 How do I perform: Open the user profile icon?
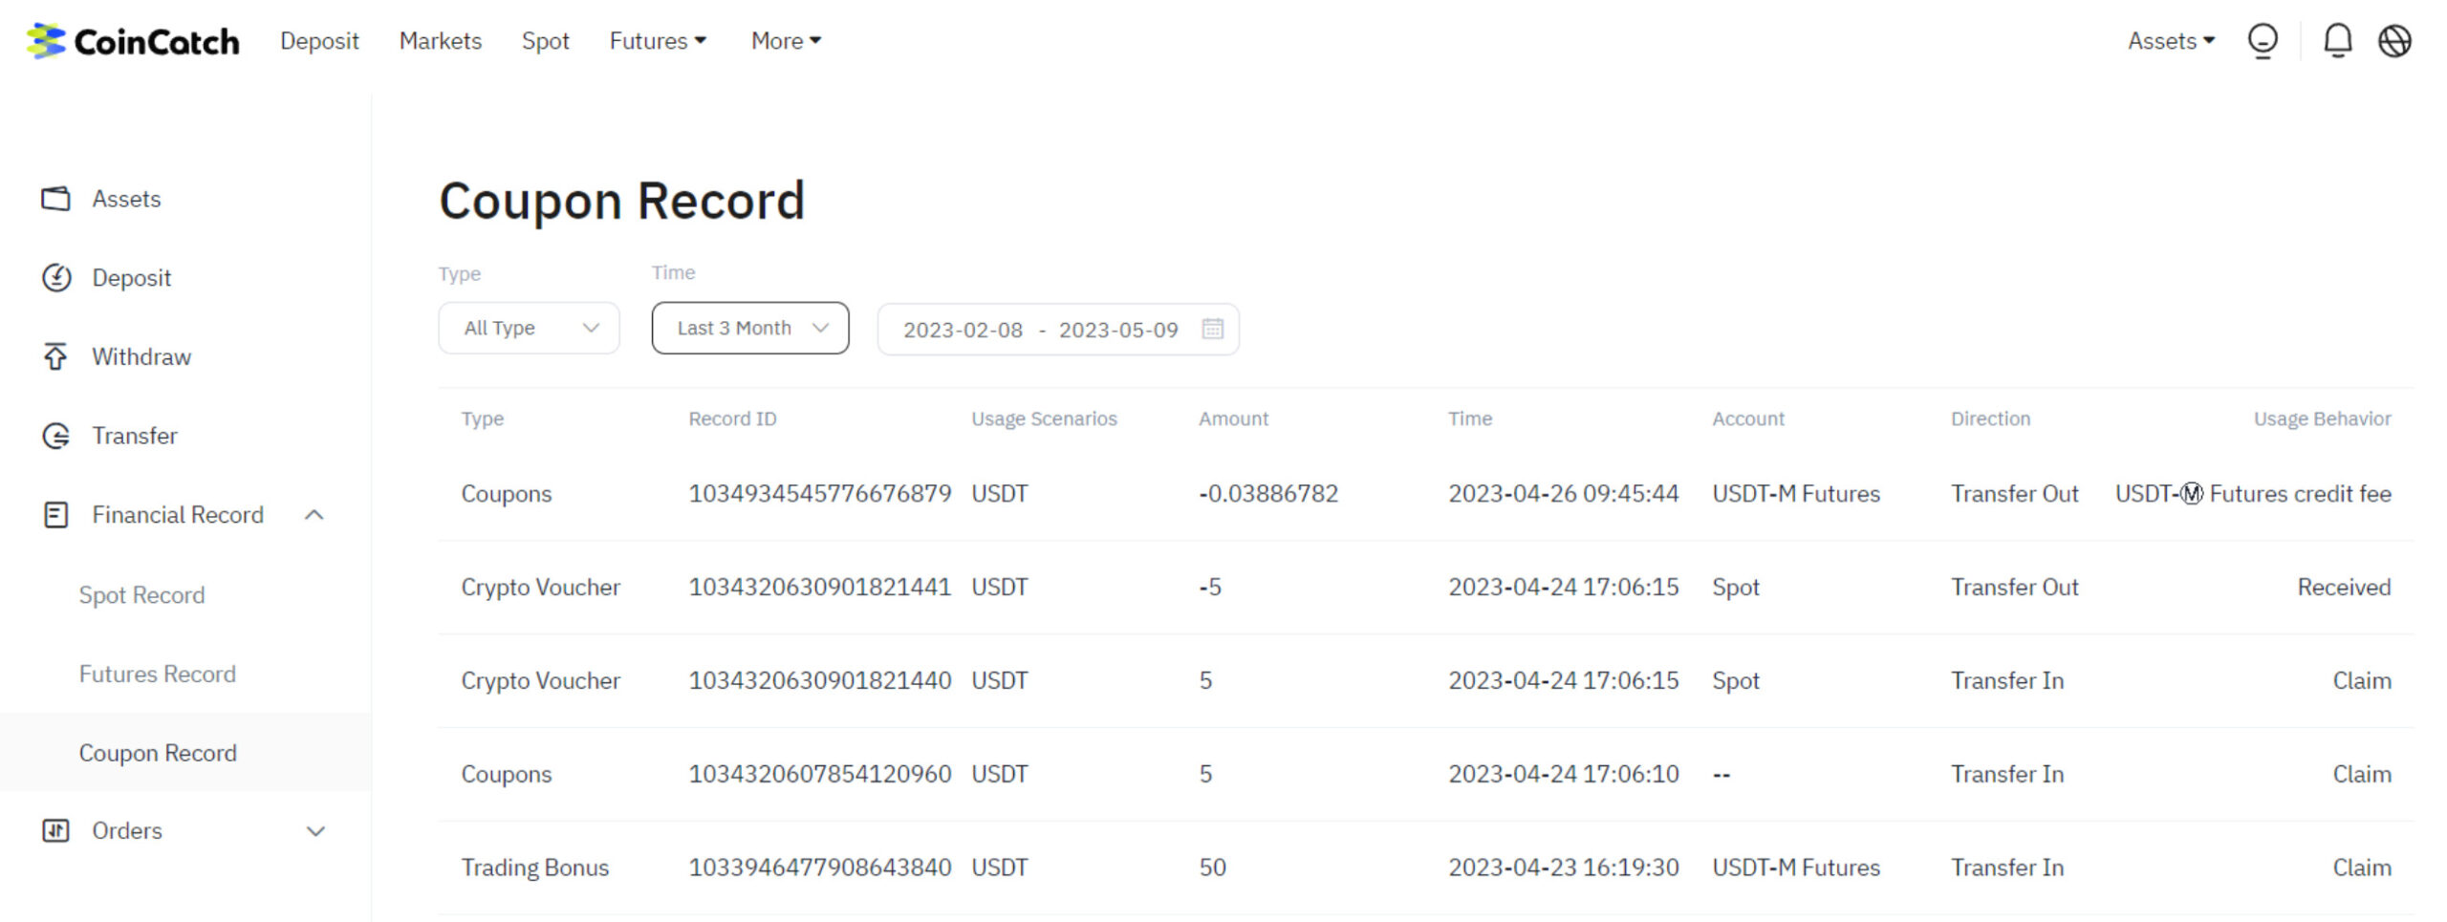tap(2263, 41)
